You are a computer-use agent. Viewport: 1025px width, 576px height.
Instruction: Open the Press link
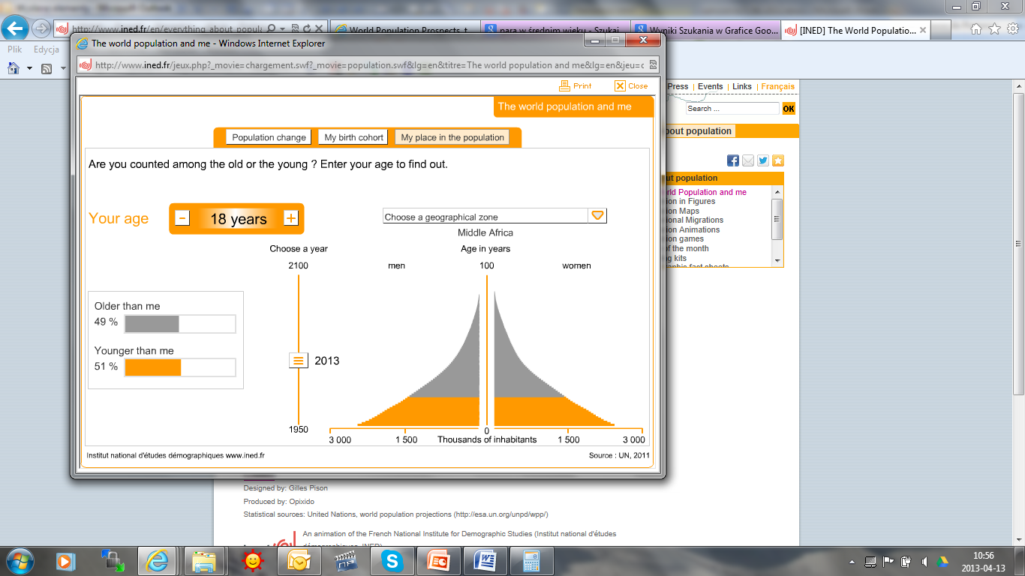pos(678,86)
